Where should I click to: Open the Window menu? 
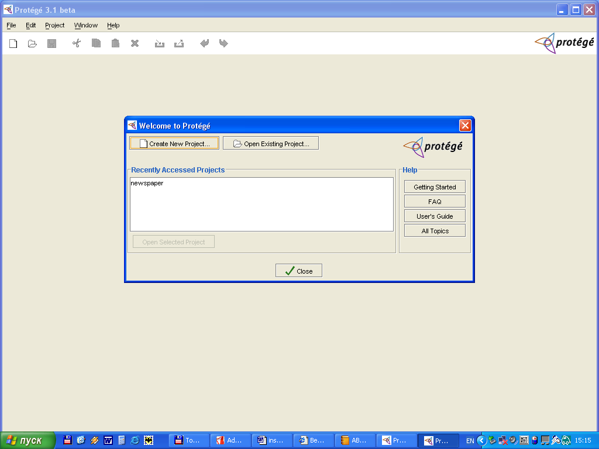[86, 25]
